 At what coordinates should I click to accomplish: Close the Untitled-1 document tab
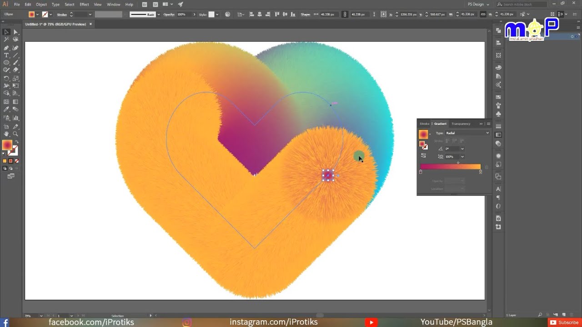[90, 24]
